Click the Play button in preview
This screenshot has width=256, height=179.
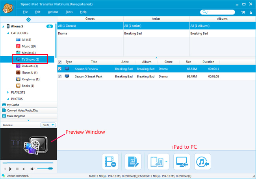click(x=10, y=169)
